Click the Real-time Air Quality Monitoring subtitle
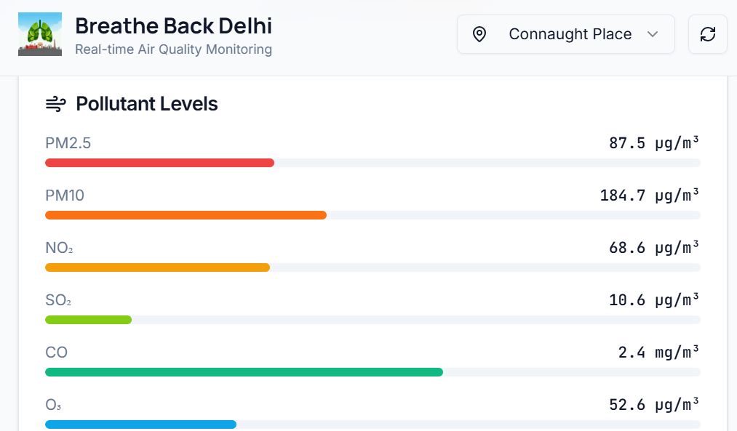737x431 pixels. coord(173,49)
